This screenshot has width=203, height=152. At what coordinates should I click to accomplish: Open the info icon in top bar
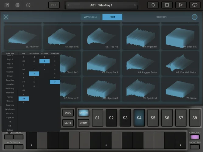(28, 5)
